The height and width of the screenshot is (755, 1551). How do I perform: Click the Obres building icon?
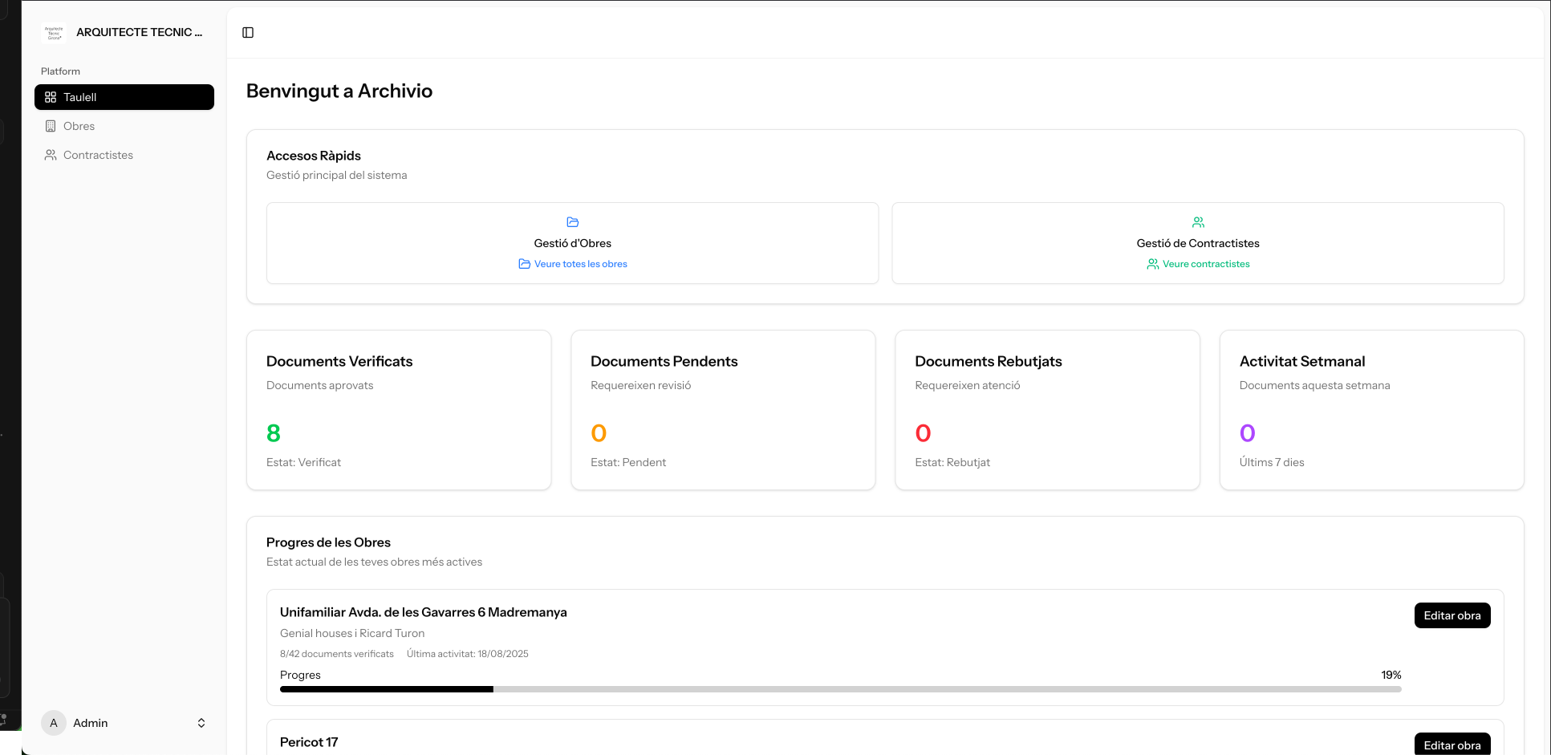coord(51,126)
